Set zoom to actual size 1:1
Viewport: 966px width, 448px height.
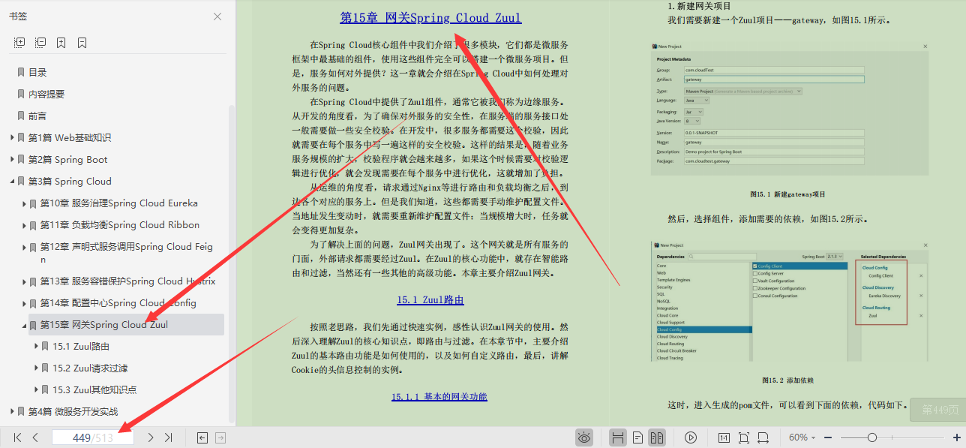724,437
